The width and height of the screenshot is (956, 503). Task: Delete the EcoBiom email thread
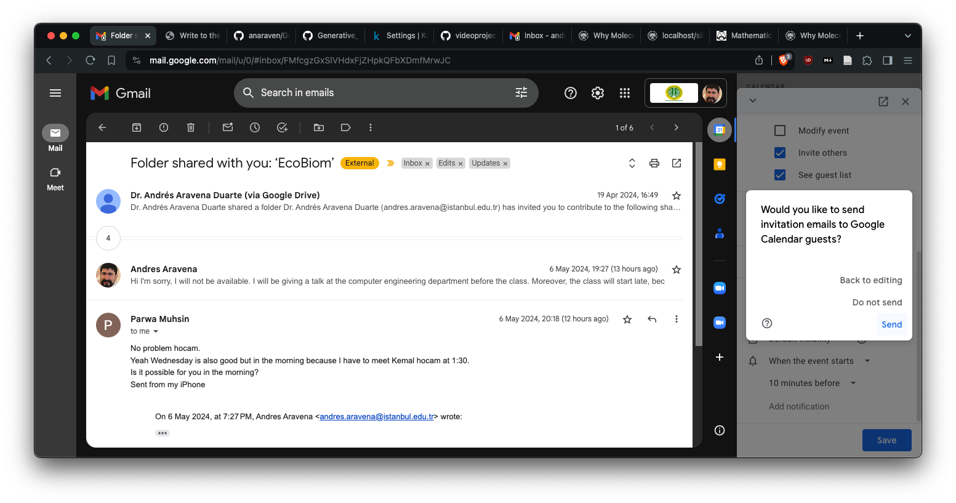[191, 127]
